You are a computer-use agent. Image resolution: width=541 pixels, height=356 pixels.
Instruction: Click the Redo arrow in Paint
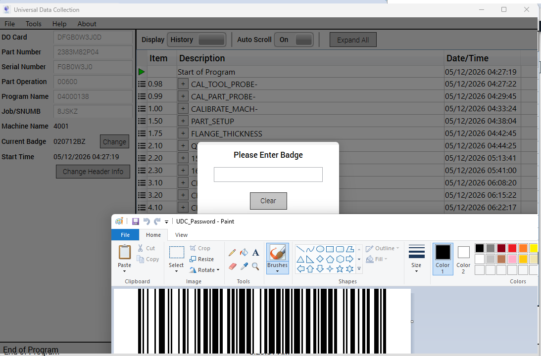pos(157,221)
